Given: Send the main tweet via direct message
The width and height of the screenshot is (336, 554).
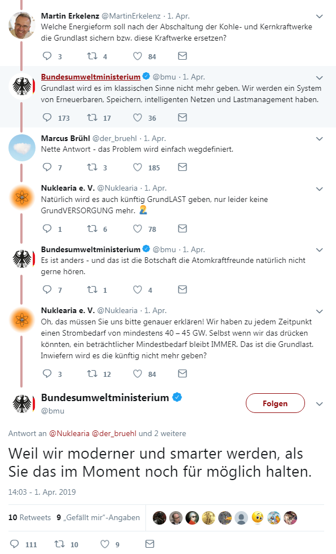Looking at the screenshot, I should point(150,544).
